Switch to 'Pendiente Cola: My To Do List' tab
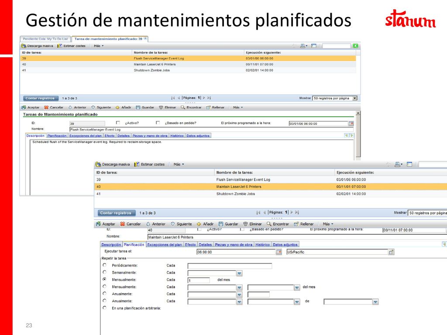 click(x=45, y=39)
